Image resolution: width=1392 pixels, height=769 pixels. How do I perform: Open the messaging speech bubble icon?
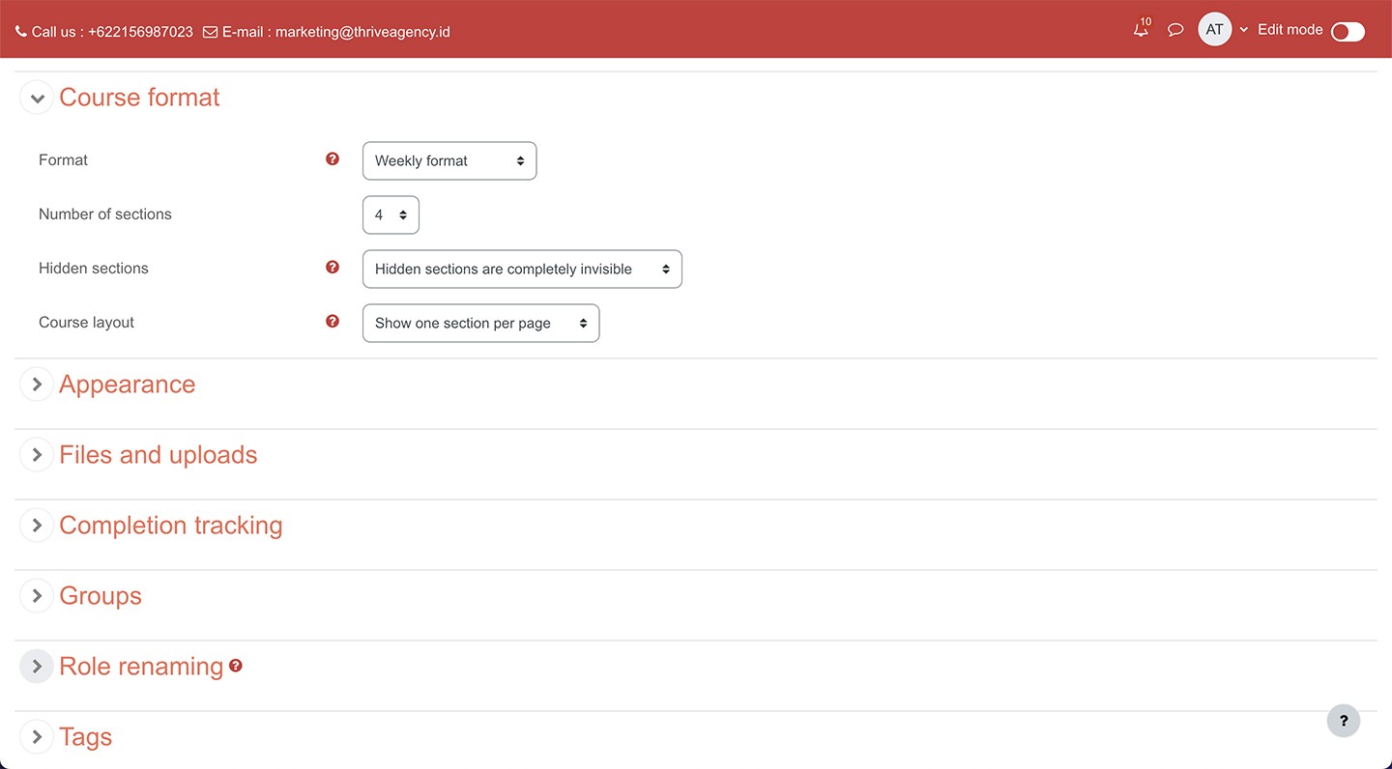pos(1175,30)
